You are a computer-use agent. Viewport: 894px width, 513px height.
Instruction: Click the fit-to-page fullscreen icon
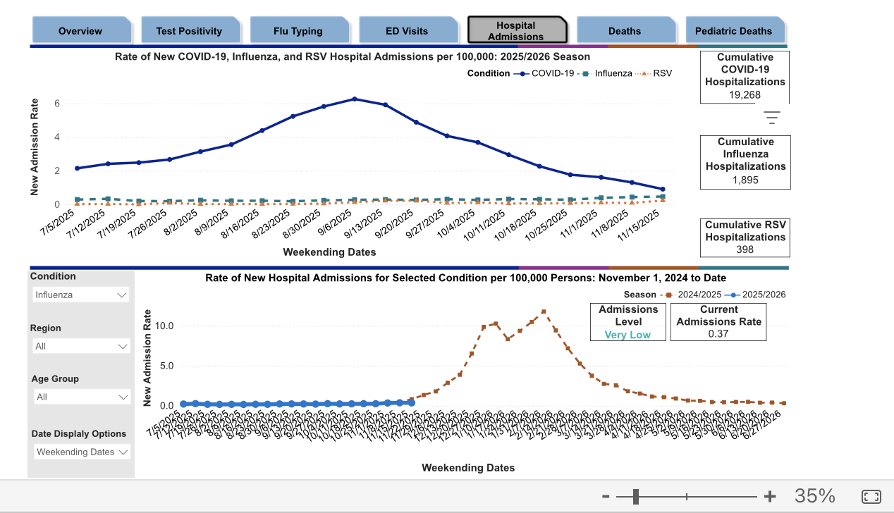coord(871,496)
